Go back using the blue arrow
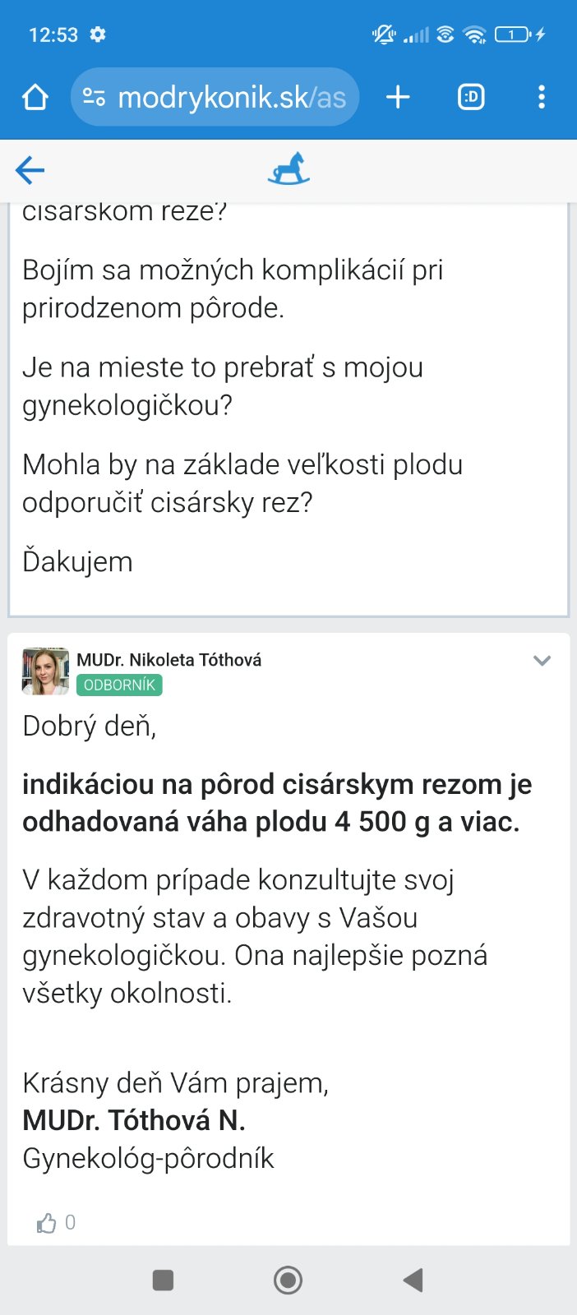 coord(30,170)
